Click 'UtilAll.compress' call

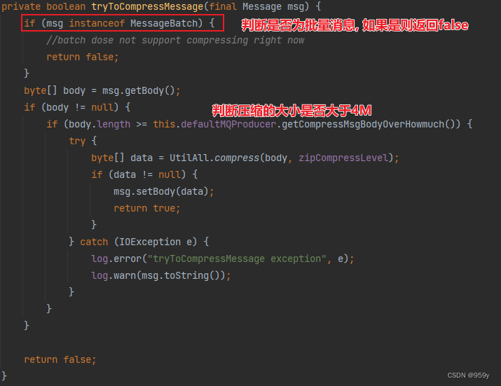[x=214, y=158]
